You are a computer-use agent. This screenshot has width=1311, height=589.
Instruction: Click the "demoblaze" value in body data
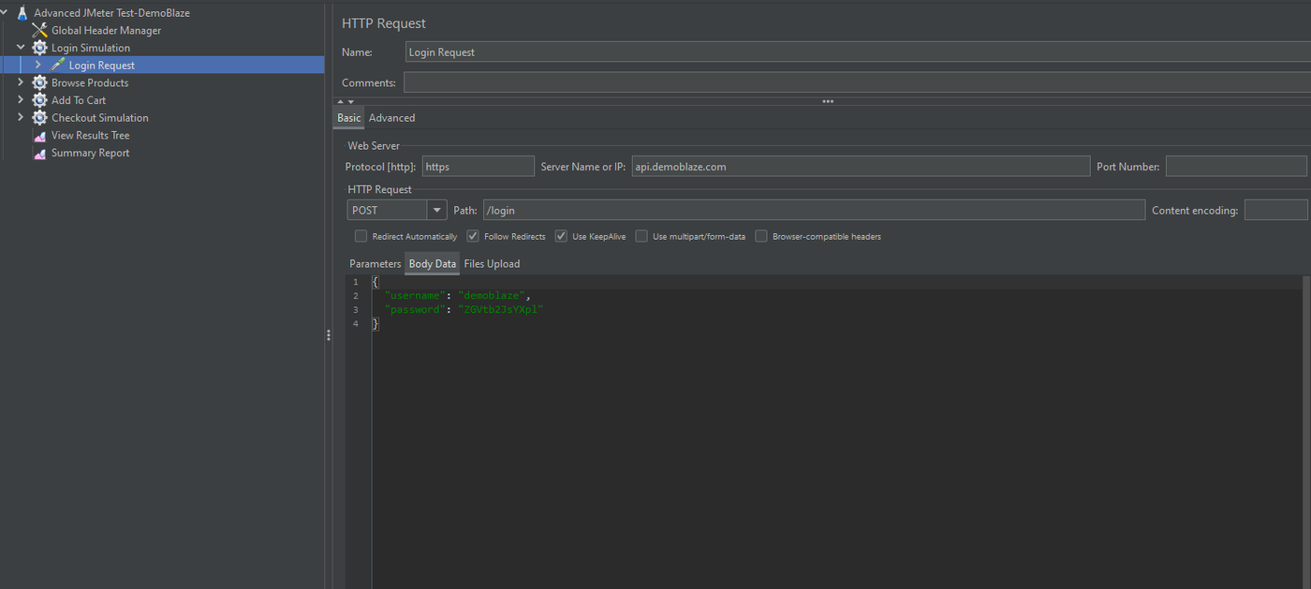click(492, 296)
